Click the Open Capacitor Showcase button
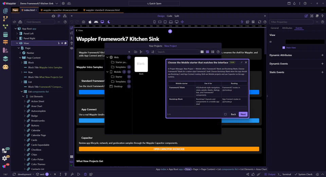326x177 pixels. click(169, 149)
